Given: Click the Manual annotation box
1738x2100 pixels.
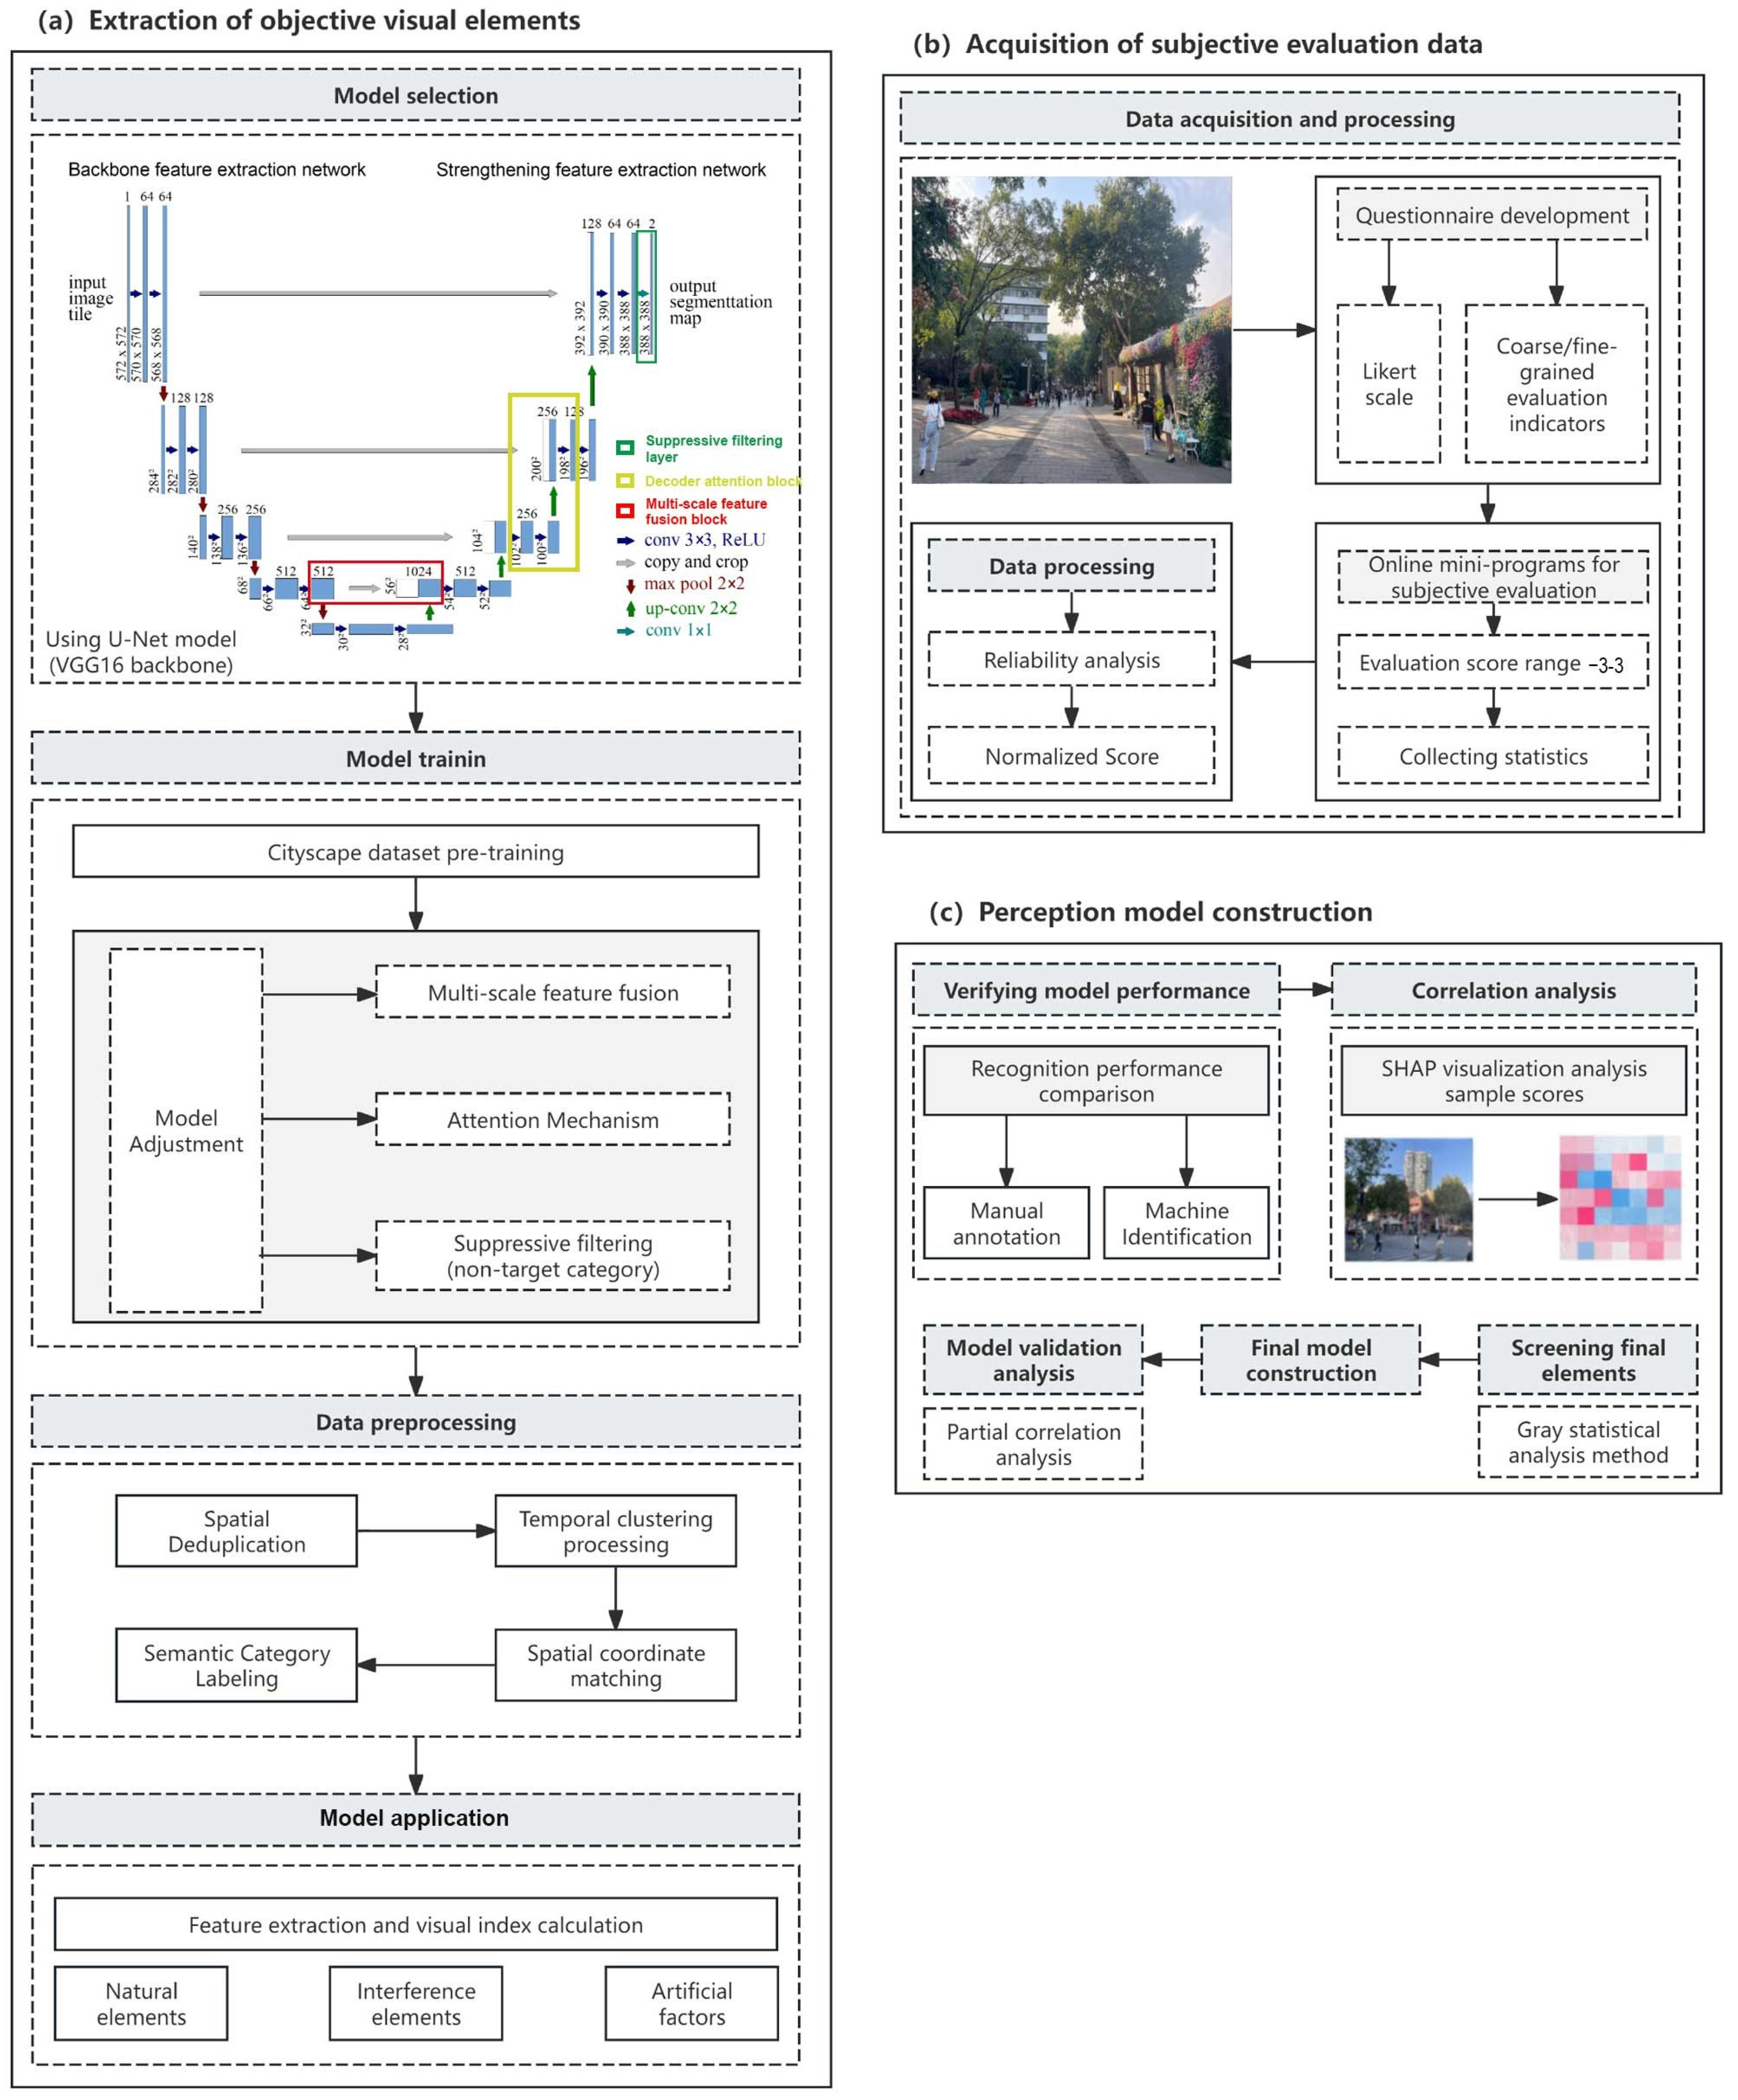Looking at the screenshot, I should (x=1006, y=1223).
